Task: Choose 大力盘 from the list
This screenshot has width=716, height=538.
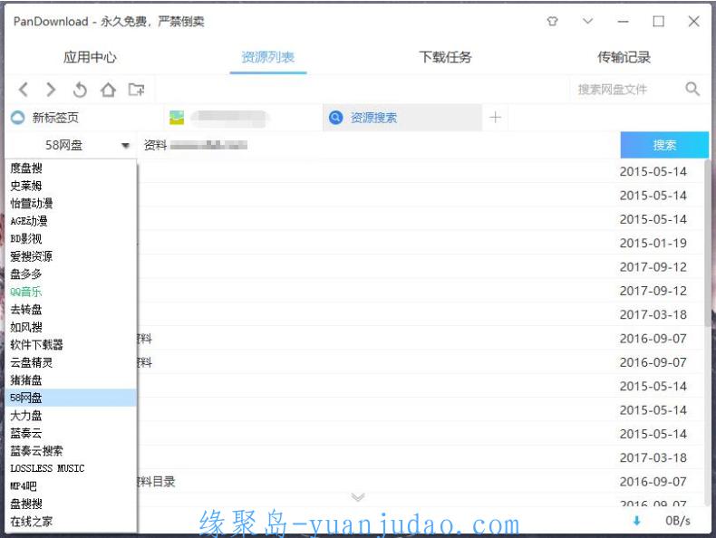Action: (x=71, y=415)
